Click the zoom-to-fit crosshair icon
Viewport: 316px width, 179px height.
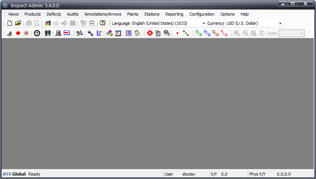tap(253, 33)
